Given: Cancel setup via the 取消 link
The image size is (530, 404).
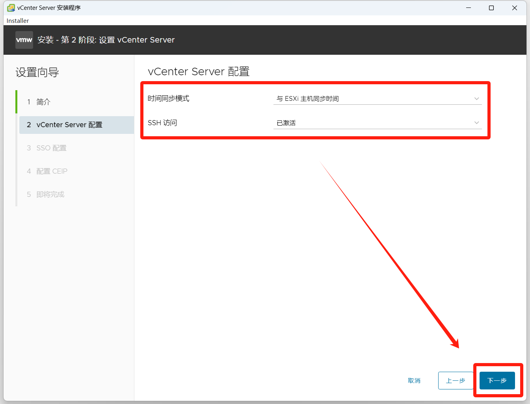Looking at the screenshot, I should (x=414, y=380).
